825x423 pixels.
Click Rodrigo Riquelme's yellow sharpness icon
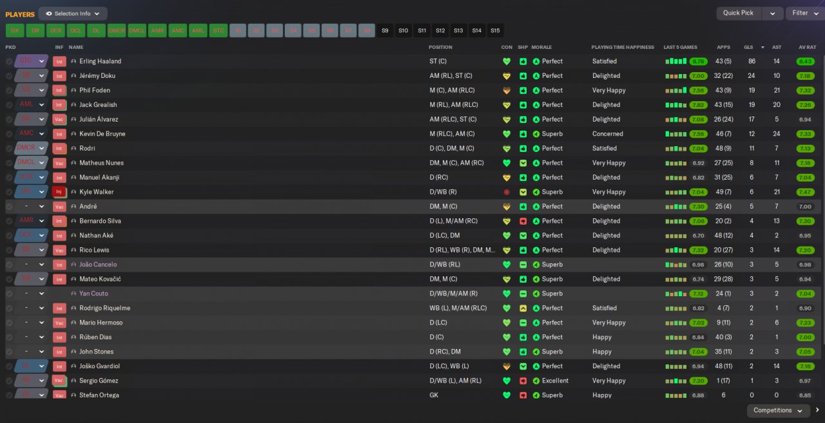pyautogui.click(x=523, y=308)
